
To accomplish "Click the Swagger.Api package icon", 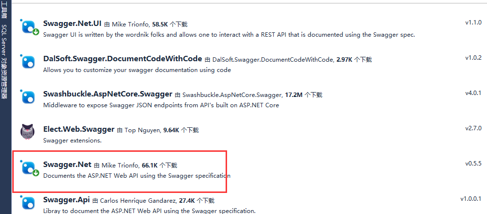I will pyautogui.click(x=29, y=203).
